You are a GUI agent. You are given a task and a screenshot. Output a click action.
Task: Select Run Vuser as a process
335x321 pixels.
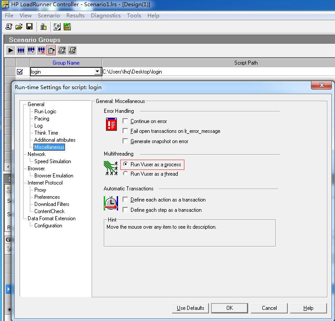click(126, 164)
